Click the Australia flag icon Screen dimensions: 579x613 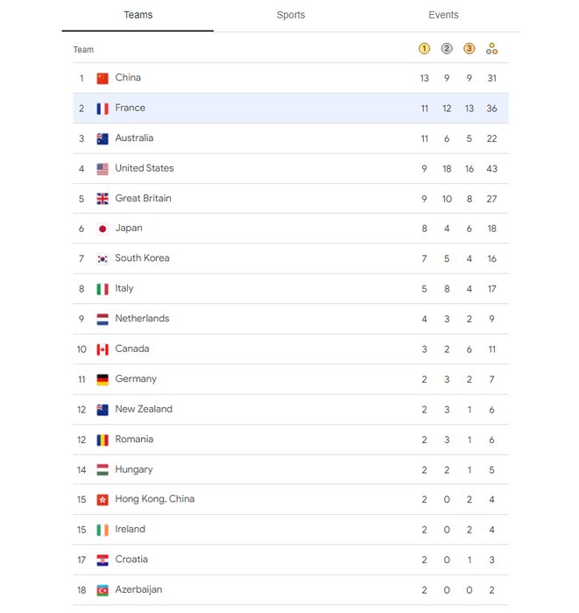tap(102, 138)
